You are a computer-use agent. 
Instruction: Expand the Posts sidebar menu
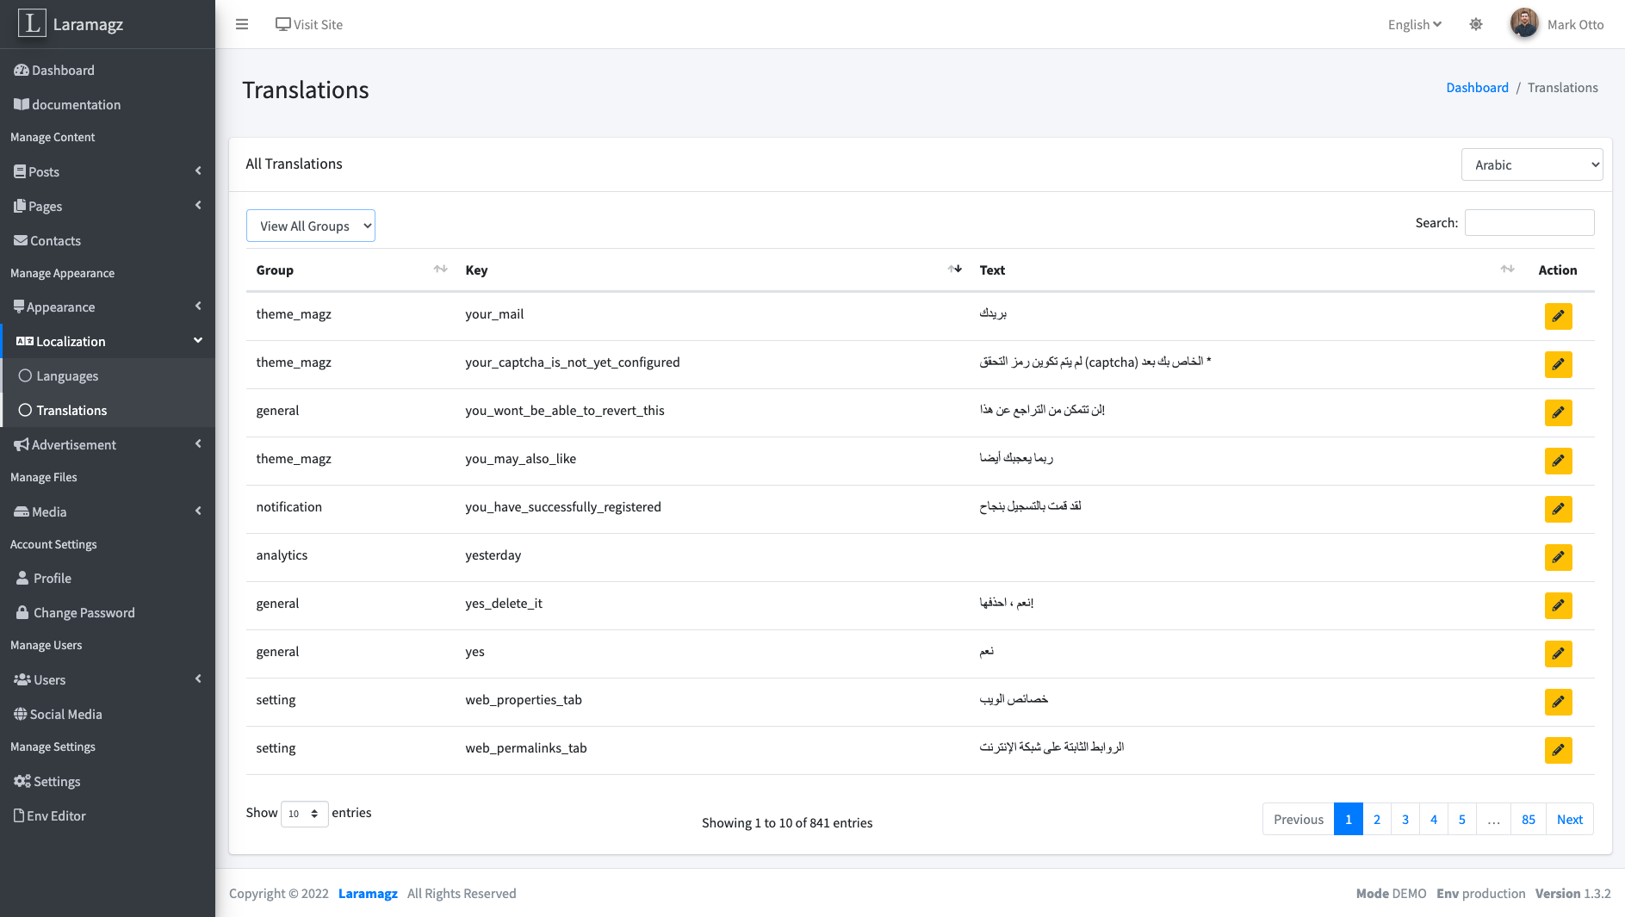(x=43, y=171)
